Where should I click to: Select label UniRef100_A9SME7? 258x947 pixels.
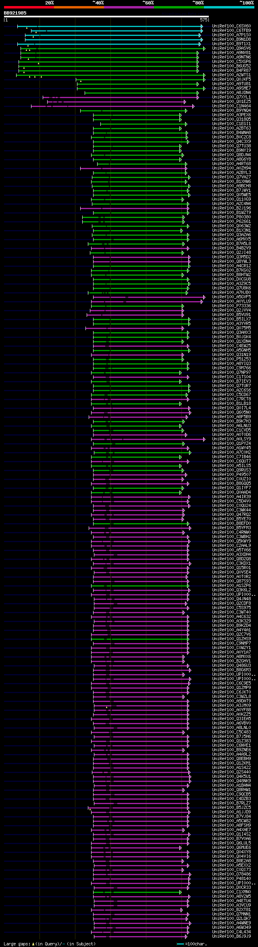(x=231, y=88)
